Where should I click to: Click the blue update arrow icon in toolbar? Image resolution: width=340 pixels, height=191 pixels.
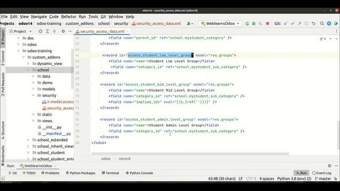(329, 23)
